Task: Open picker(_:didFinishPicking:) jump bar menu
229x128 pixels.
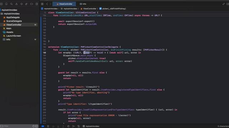Action: [x=113, y=9]
